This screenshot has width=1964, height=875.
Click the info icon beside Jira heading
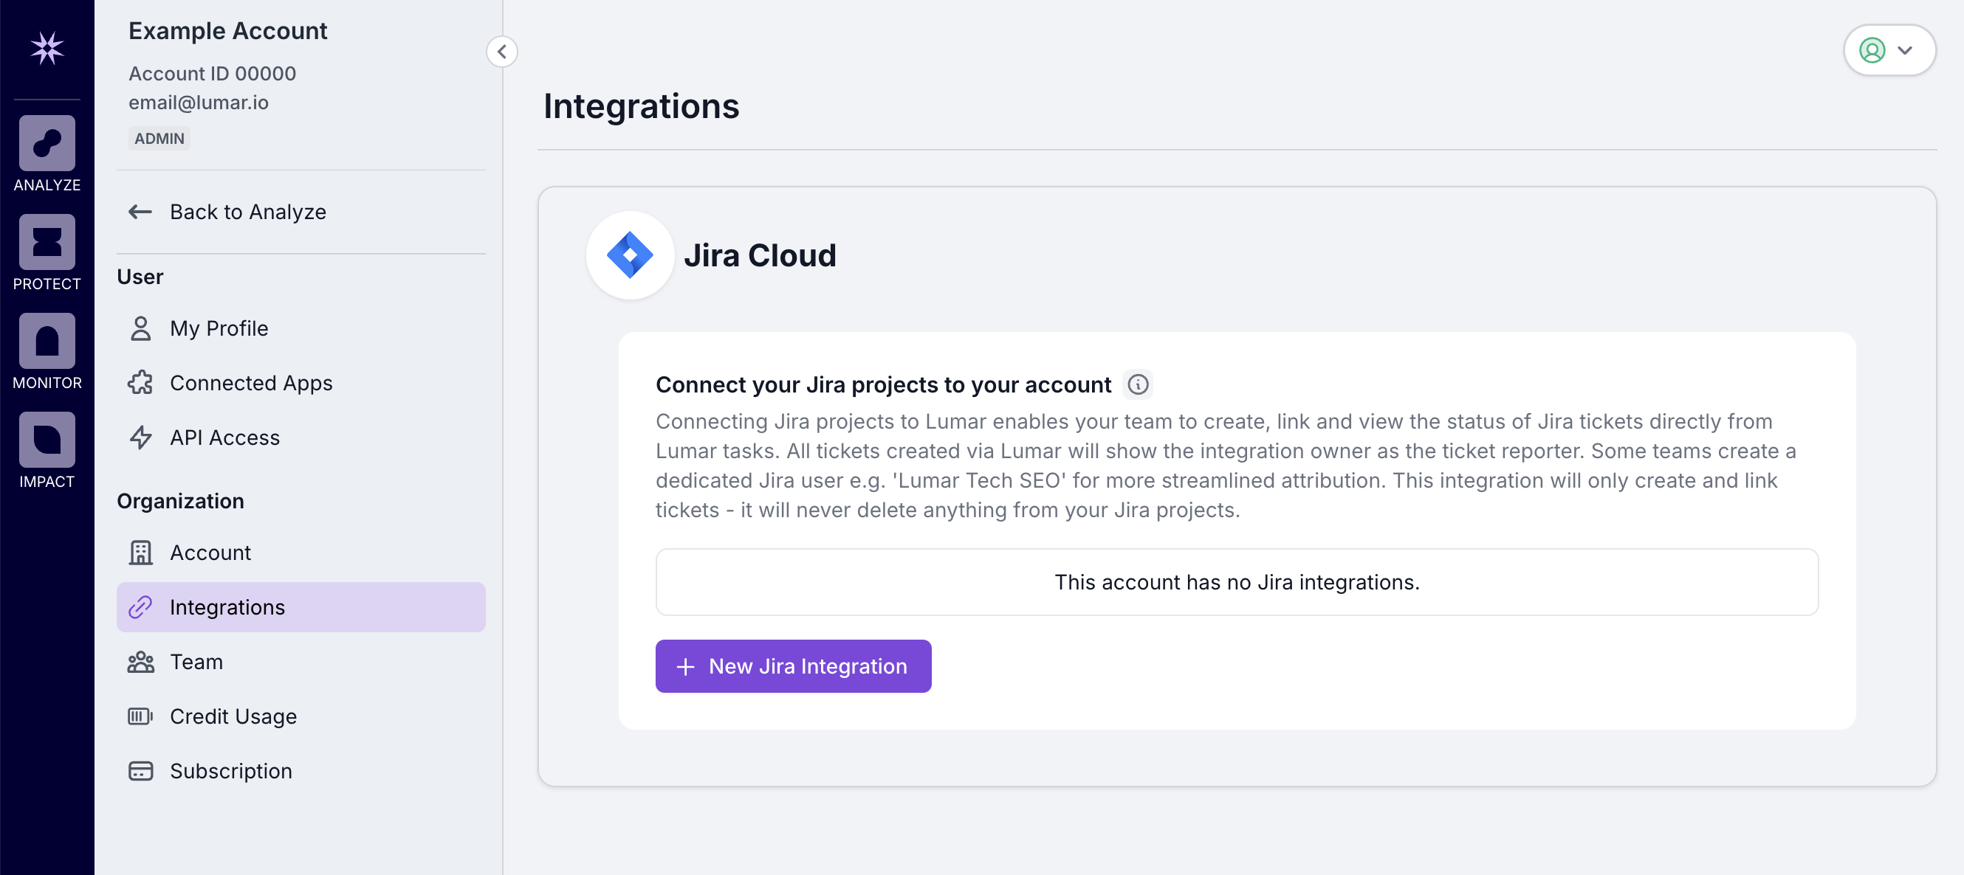[1138, 384]
